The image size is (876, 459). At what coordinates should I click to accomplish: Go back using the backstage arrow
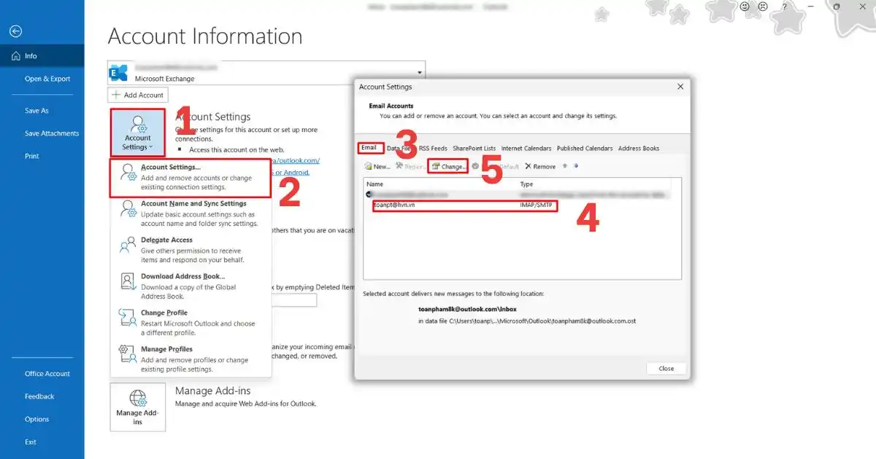(x=15, y=31)
